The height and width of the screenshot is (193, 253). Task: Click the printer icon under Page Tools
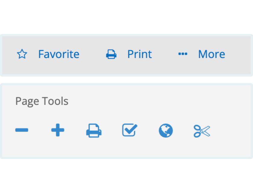coord(94,131)
